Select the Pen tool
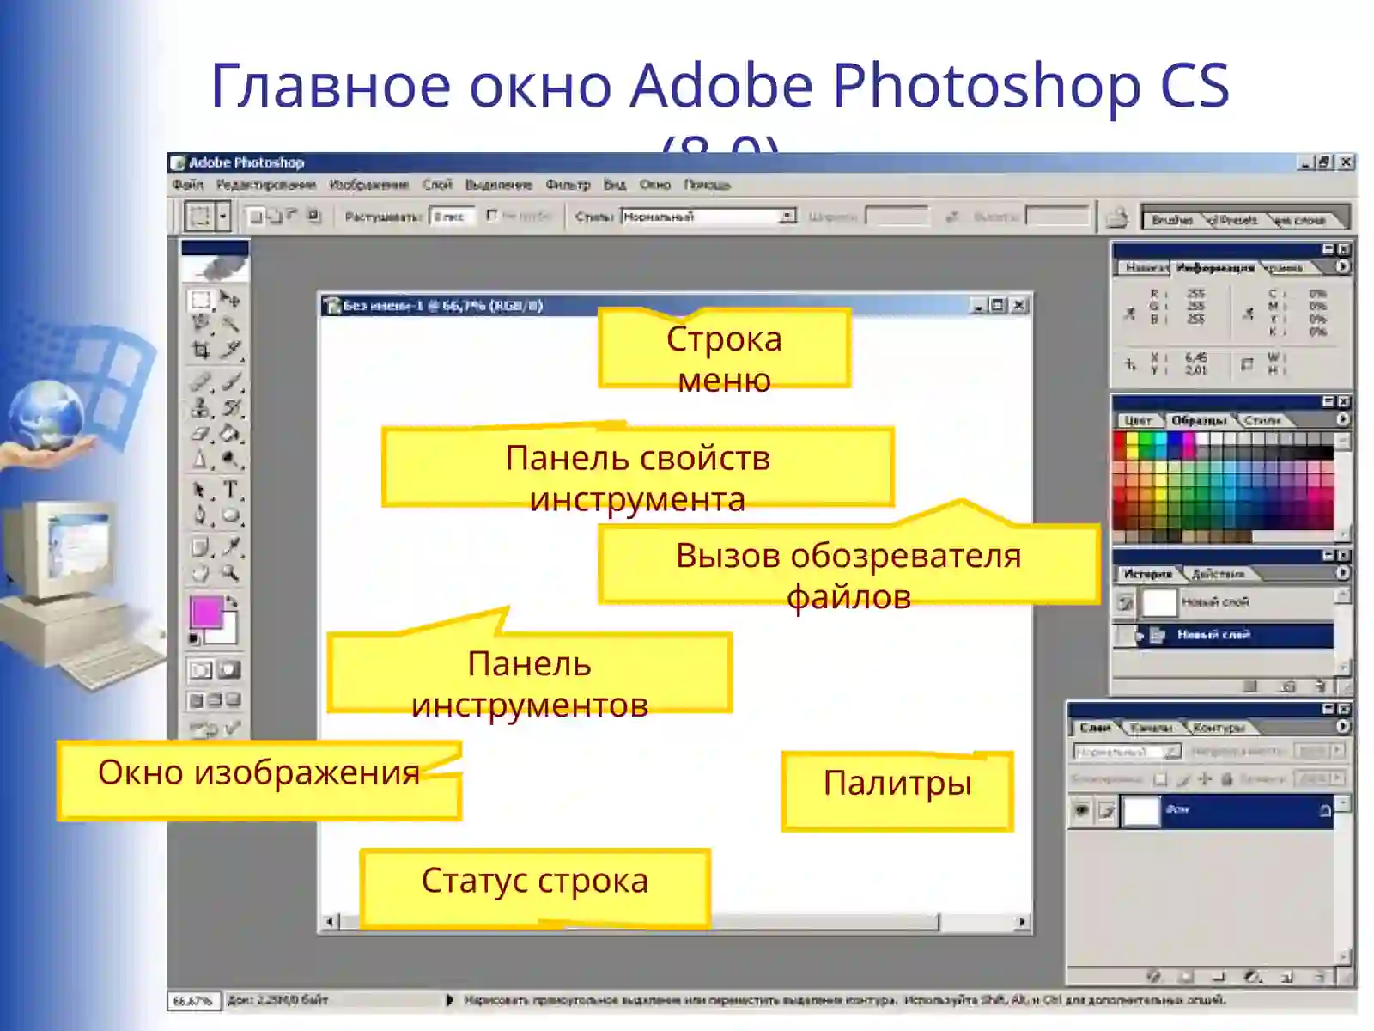 [x=200, y=515]
